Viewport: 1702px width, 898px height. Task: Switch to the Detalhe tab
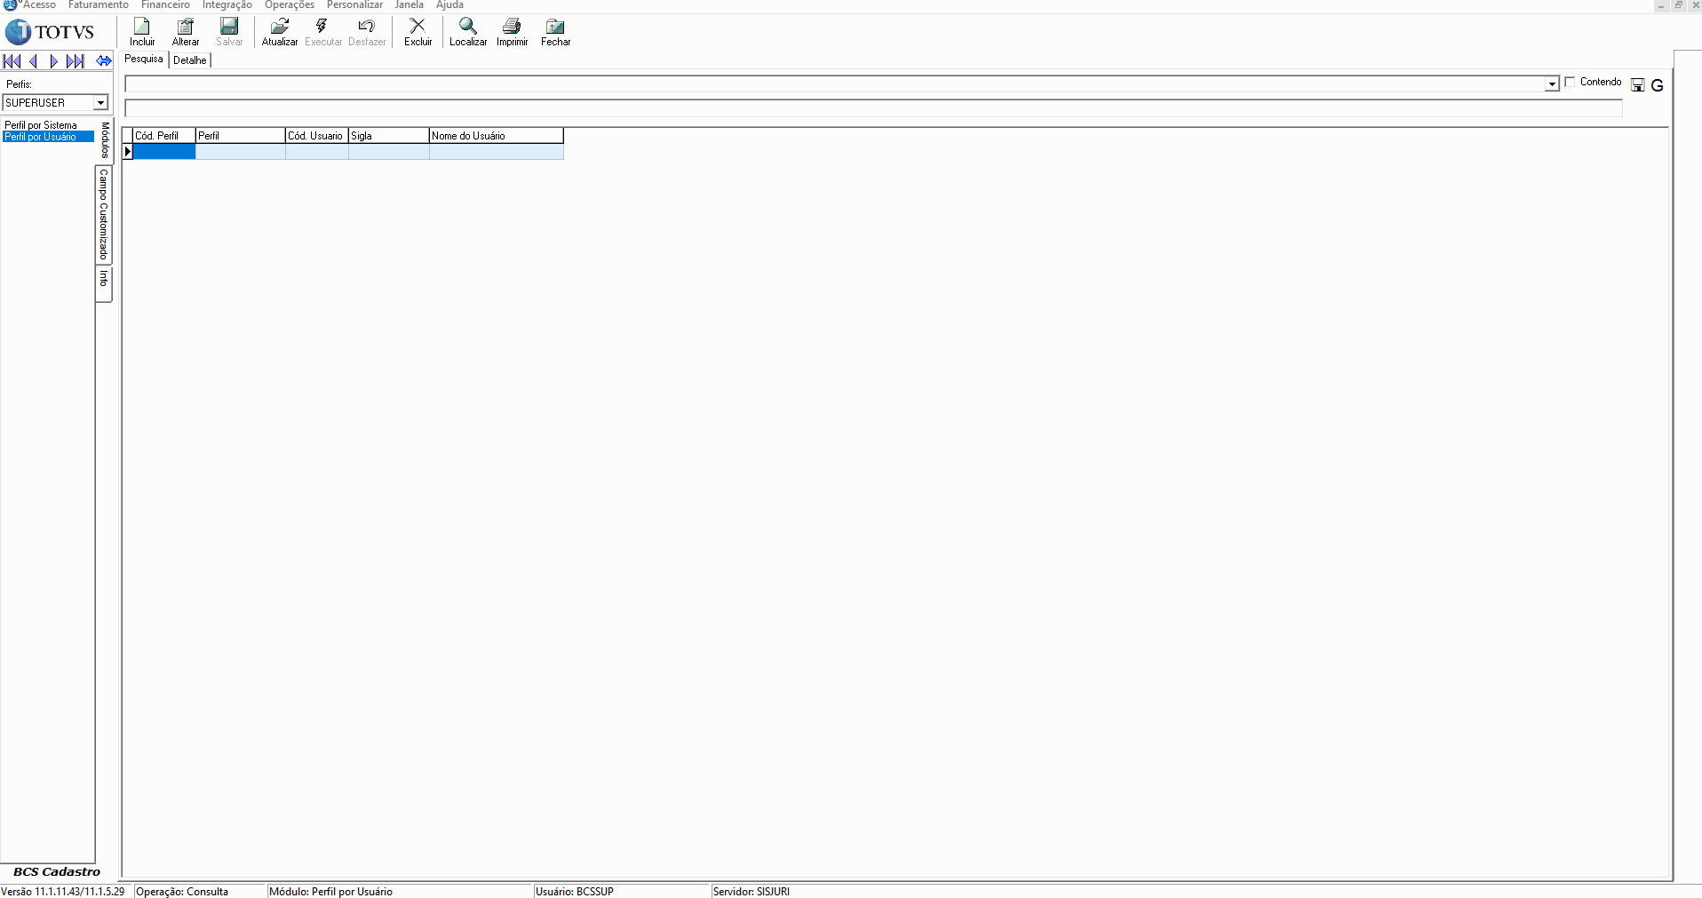tap(190, 60)
